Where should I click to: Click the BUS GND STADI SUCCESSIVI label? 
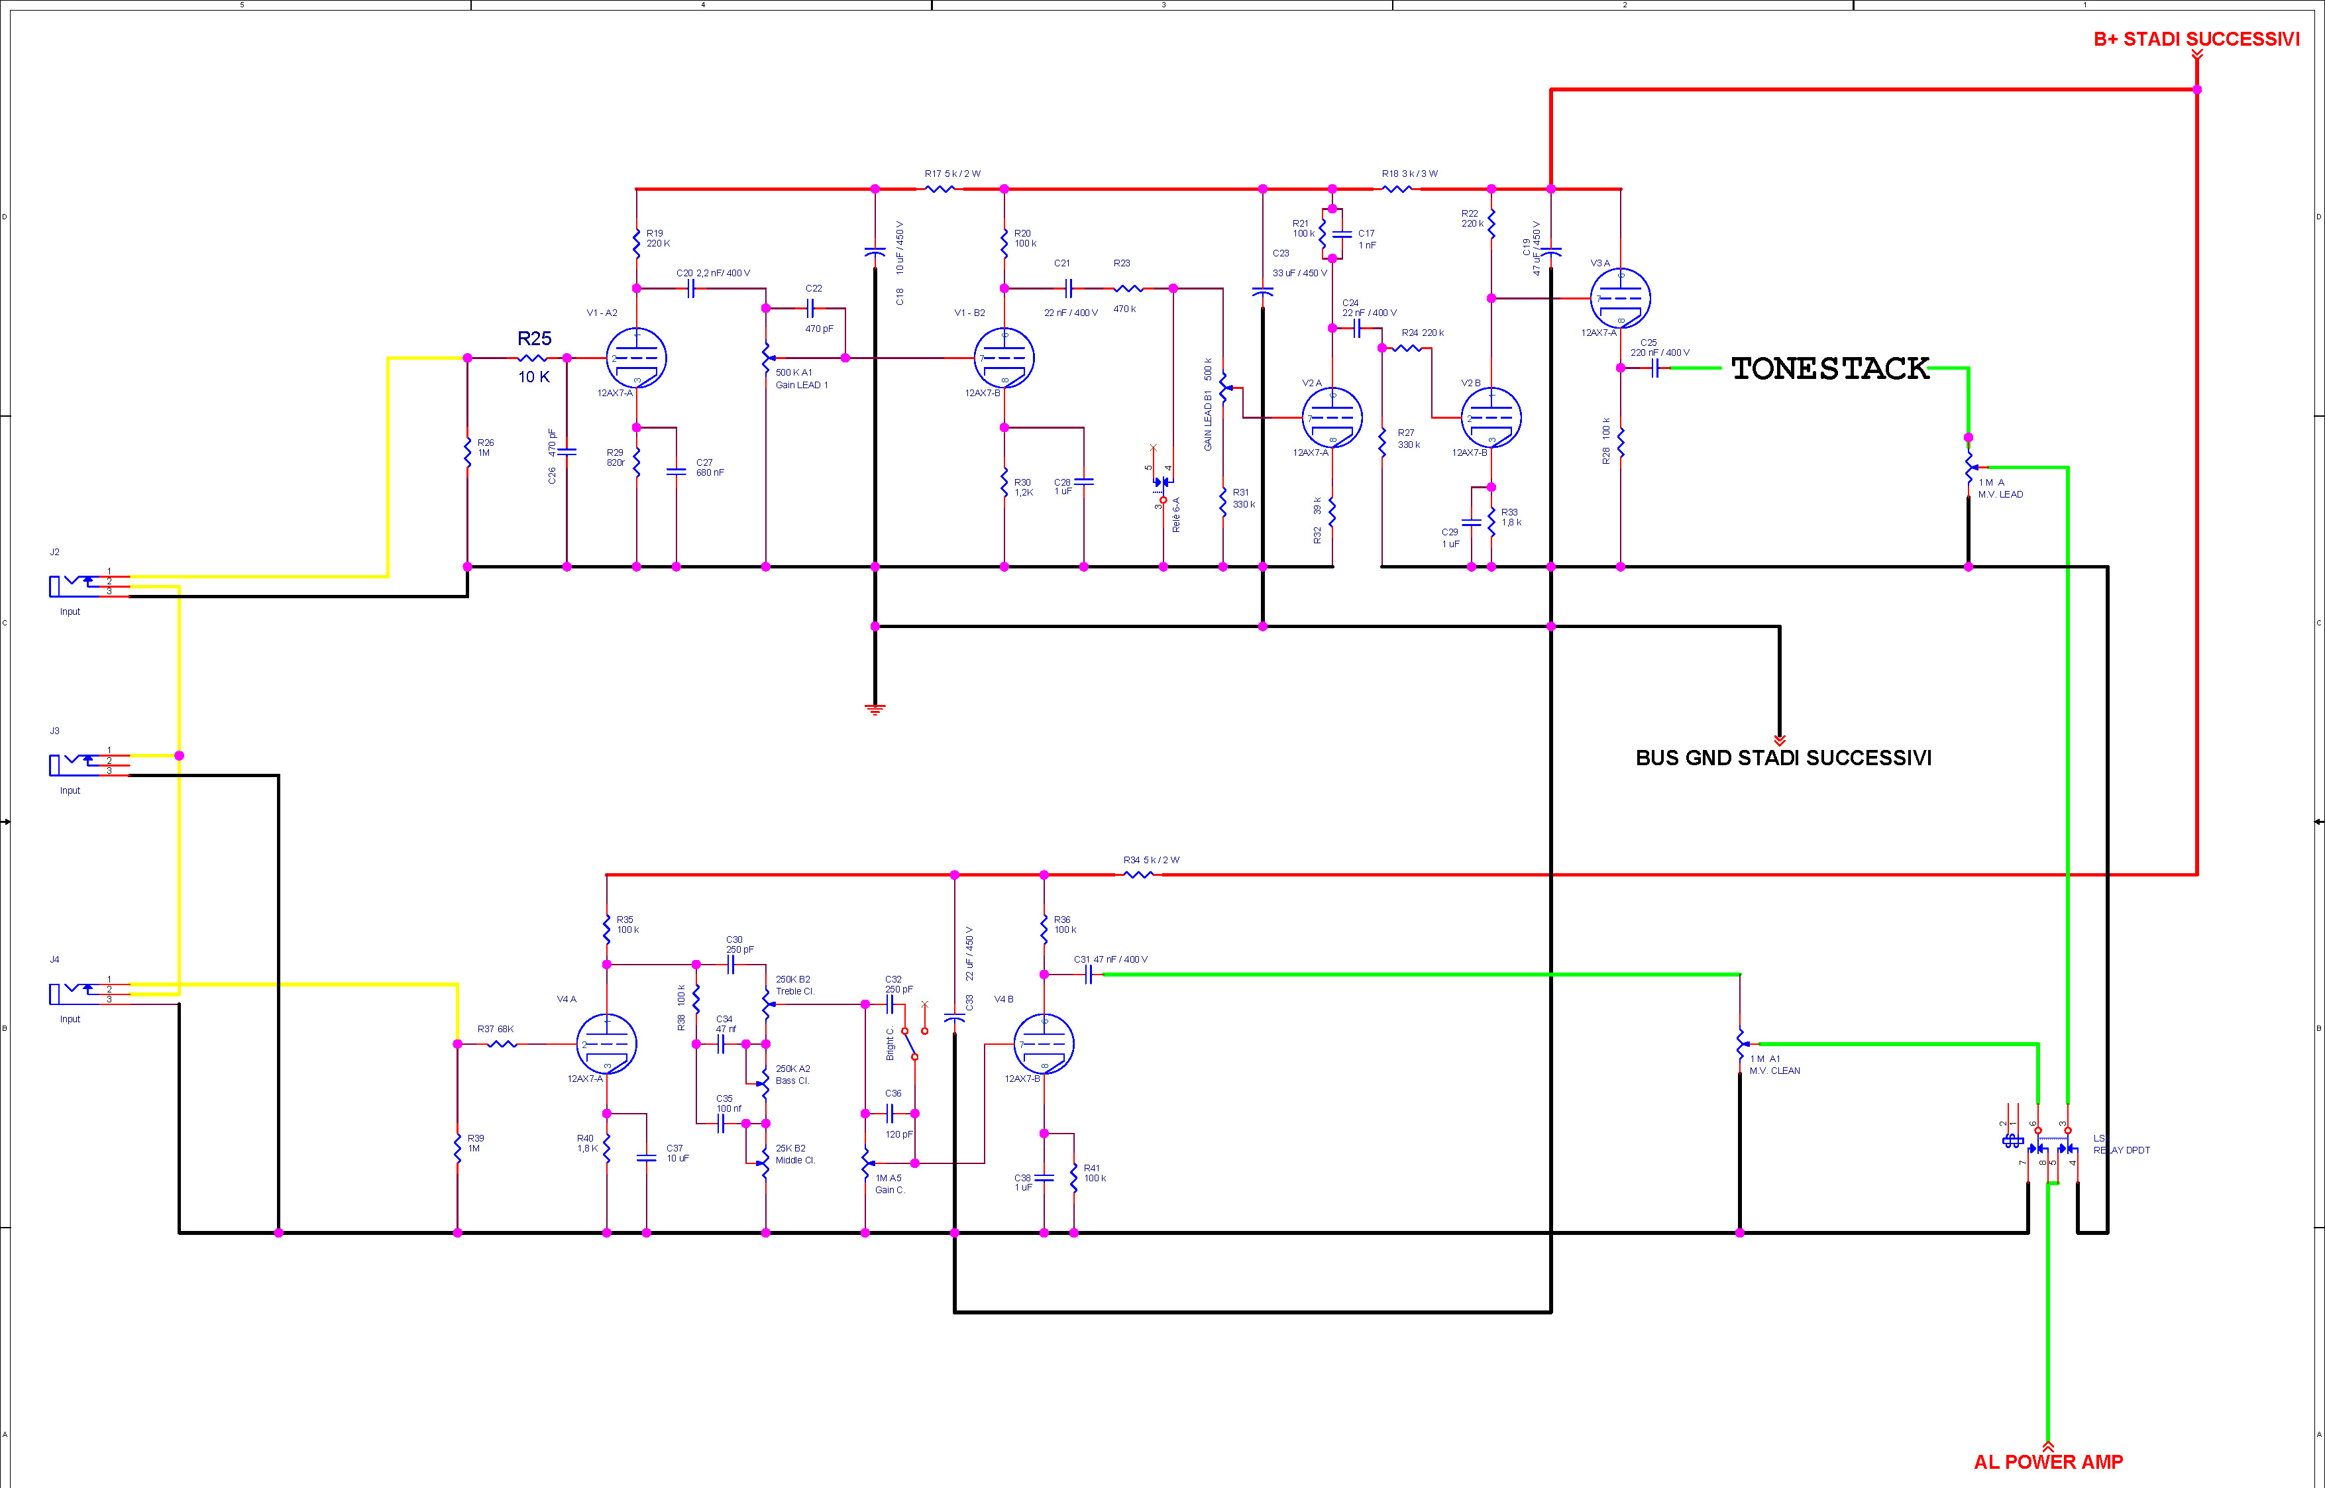coord(1783,759)
